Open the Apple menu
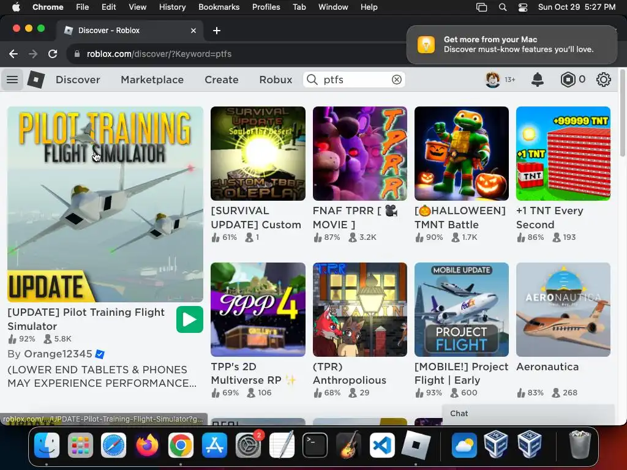 pyautogui.click(x=16, y=7)
